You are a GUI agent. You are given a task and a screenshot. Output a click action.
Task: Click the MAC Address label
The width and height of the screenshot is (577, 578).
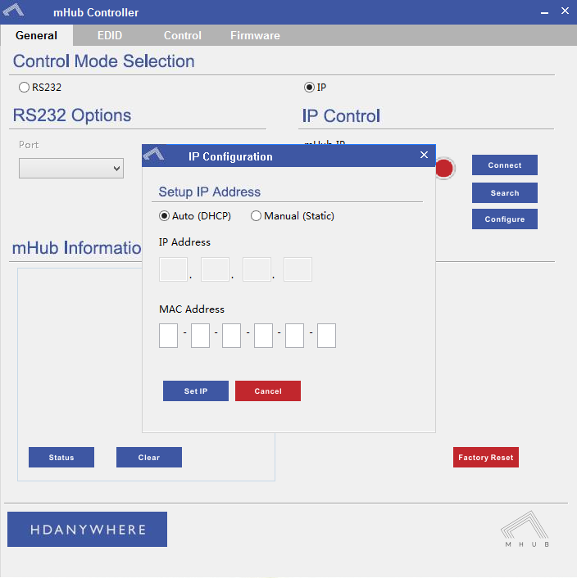(x=192, y=309)
